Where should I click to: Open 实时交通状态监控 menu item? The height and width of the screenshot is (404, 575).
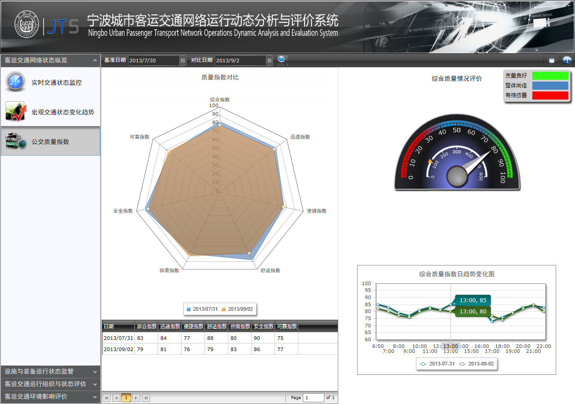point(50,83)
